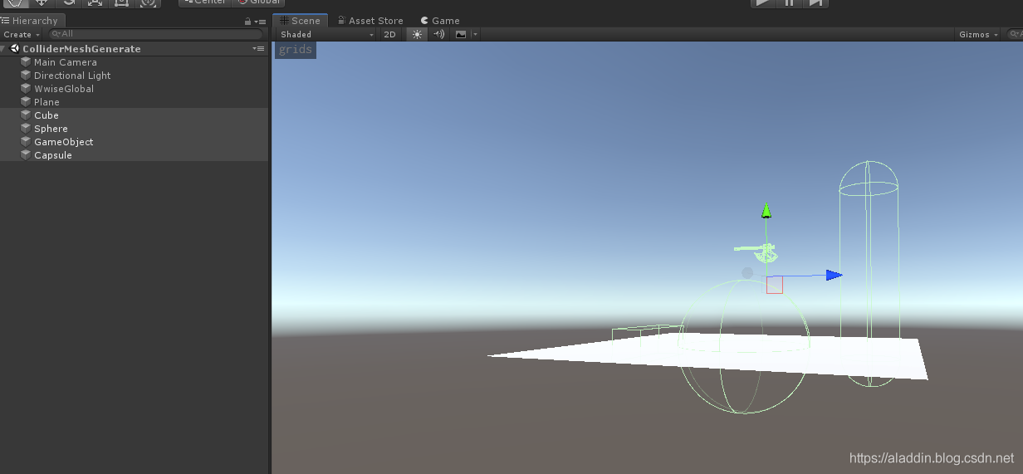Open the Asset Store tab
The image size is (1023, 474).
point(370,21)
